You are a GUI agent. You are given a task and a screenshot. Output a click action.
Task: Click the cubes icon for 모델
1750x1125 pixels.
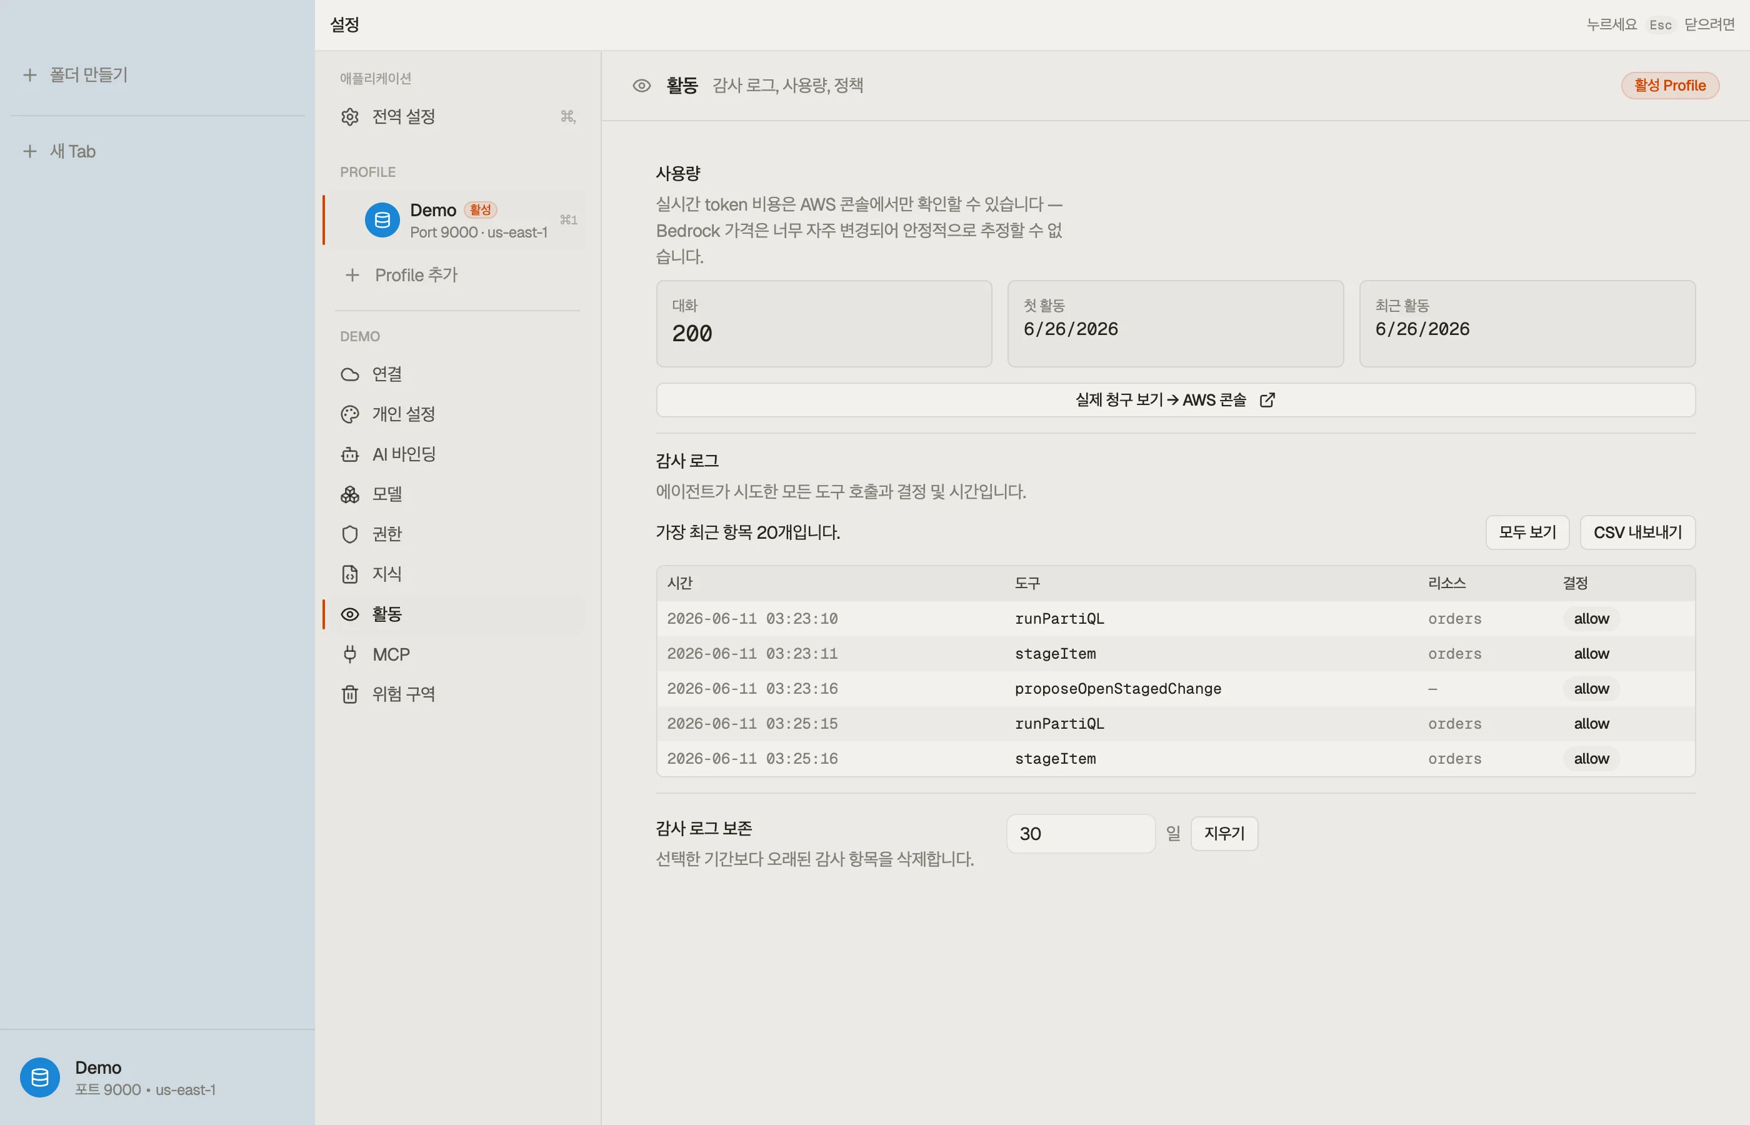[350, 494]
